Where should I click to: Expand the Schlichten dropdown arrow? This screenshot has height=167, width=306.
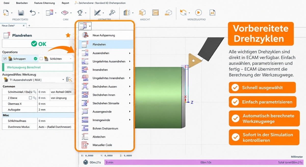pyautogui.click(x=71, y=59)
